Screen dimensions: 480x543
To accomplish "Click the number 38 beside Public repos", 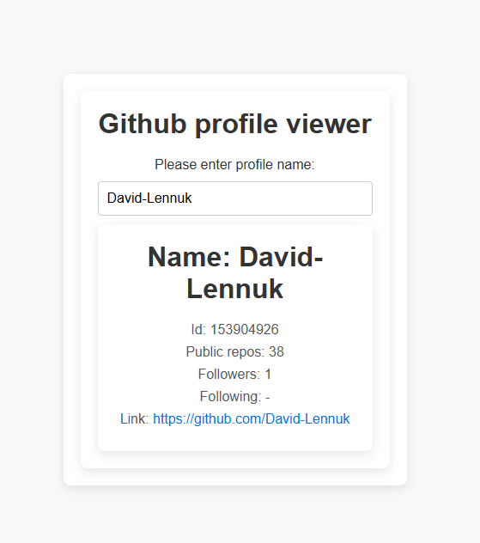I will 276,352.
